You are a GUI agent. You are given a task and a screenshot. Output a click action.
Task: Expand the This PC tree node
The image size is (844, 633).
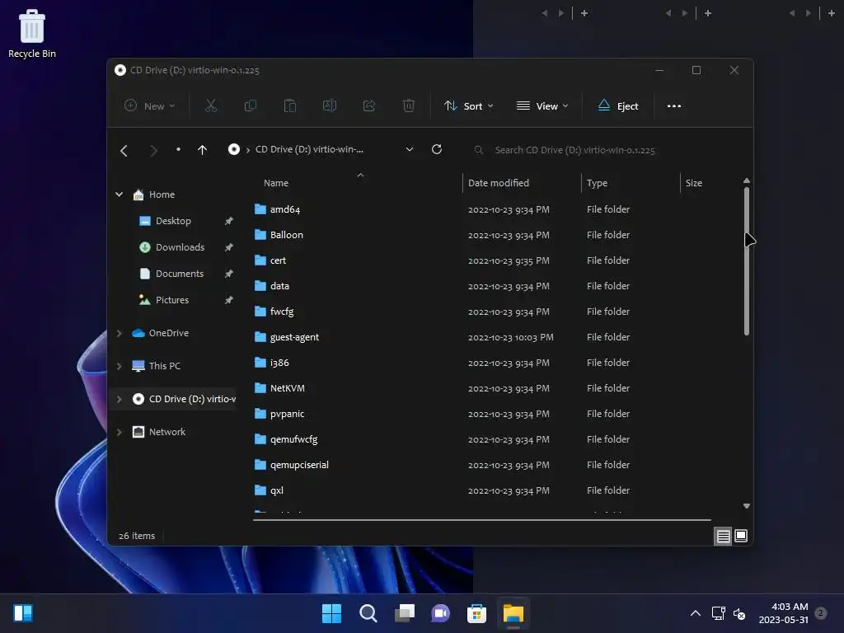pyautogui.click(x=119, y=366)
